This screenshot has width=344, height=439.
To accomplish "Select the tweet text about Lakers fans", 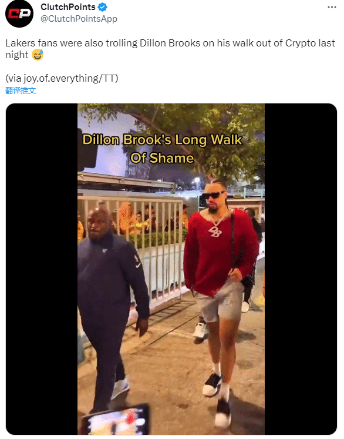I will (x=170, y=49).
